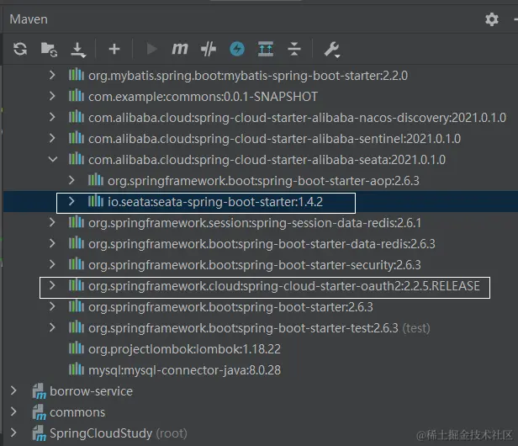
Task: Show dependencies diagram icon
Action: tap(266, 49)
